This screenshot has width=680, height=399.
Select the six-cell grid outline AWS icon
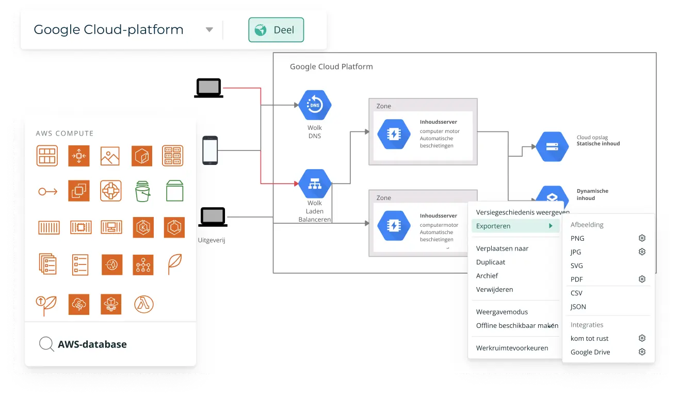pyautogui.click(x=47, y=156)
